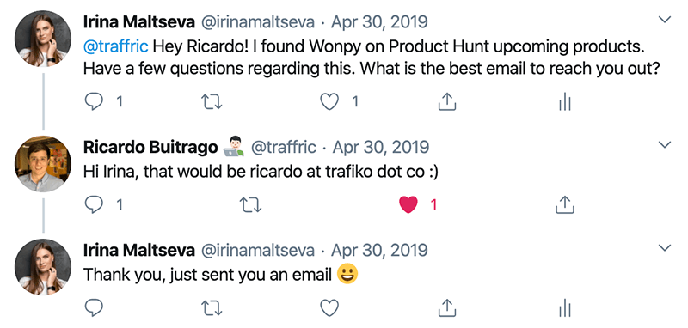The image size is (688, 328).
Task: View analytics of Irina's first tweet
Action: pos(565,103)
